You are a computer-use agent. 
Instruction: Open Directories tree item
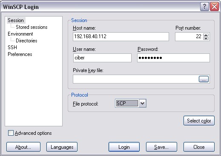click(x=26, y=41)
